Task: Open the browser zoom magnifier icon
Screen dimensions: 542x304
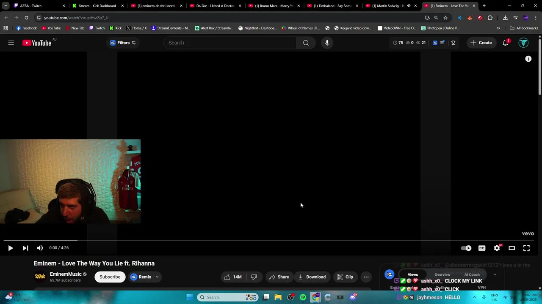Action: click(436, 18)
